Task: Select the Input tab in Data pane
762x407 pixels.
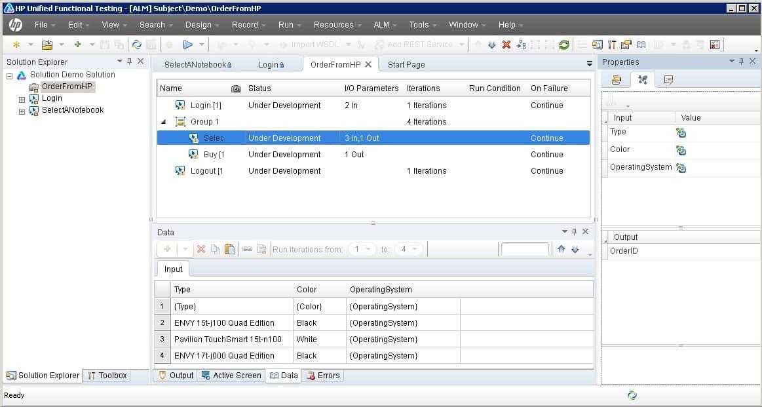Action: 173,269
